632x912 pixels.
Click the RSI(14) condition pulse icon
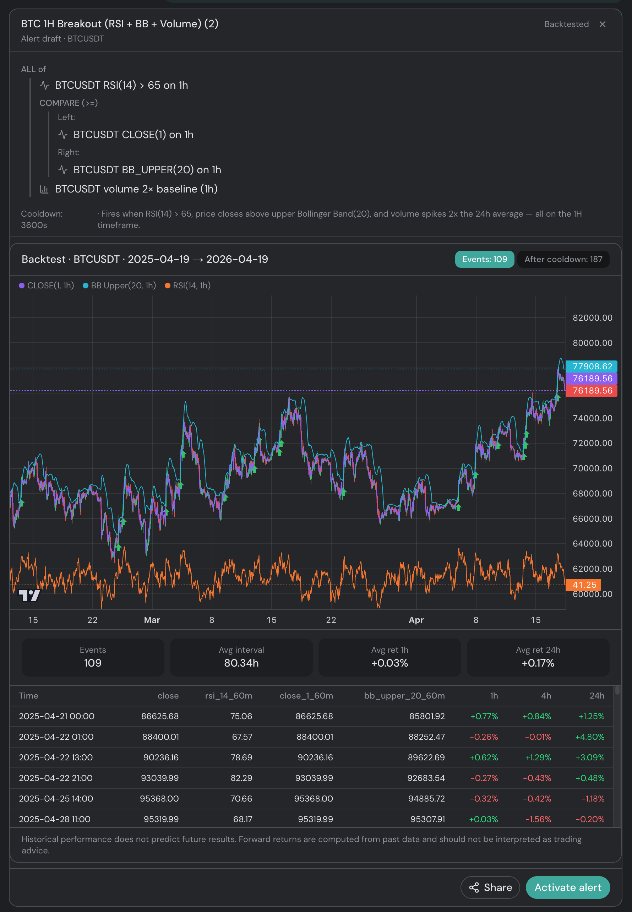point(44,85)
